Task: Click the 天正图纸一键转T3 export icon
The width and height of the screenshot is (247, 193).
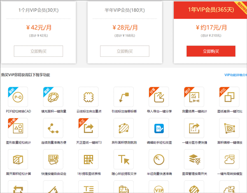Action: (89, 128)
